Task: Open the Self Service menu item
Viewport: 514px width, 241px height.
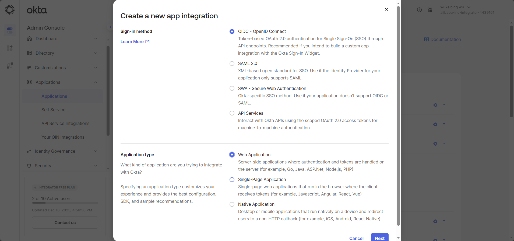Action: tap(53, 110)
